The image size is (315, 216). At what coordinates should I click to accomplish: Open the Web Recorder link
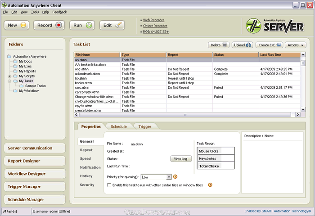[x=153, y=20]
